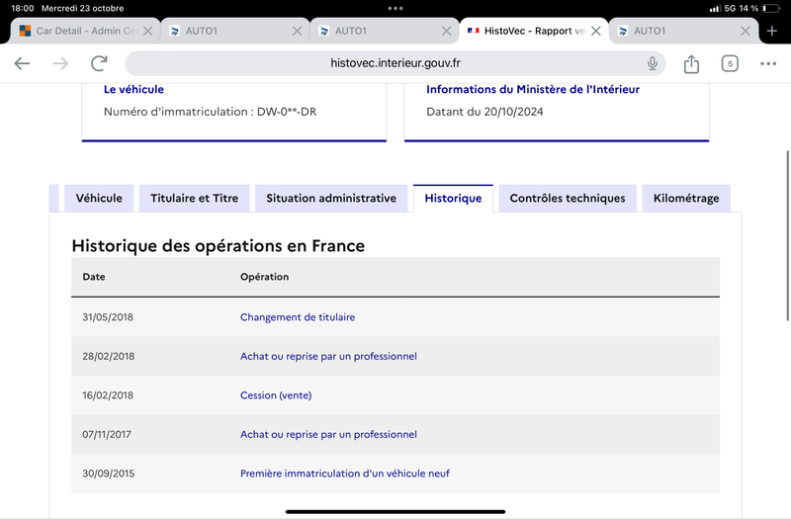Click Changement de titulaire operation link
791x519 pixels.
click(x=298, y=317)
